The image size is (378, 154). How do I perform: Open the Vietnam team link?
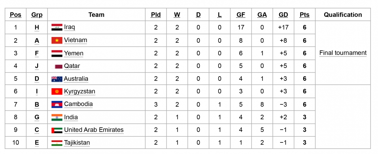(x=76, y=40)
